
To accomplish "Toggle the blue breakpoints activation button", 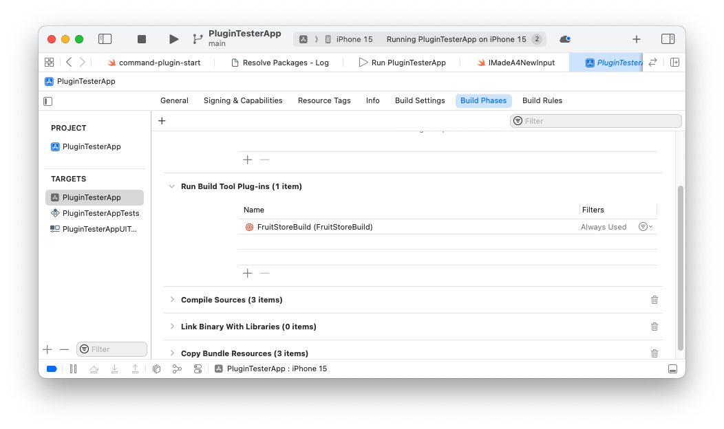I will click(52, 369).
